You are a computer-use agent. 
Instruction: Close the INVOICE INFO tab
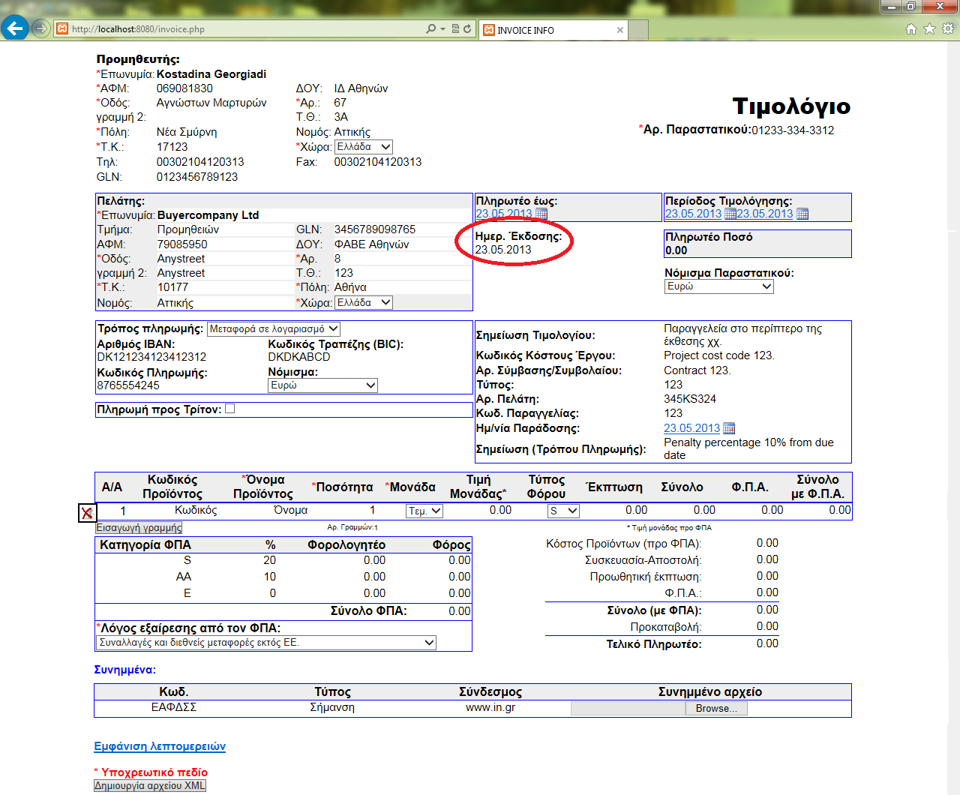[x=620, y=30]
